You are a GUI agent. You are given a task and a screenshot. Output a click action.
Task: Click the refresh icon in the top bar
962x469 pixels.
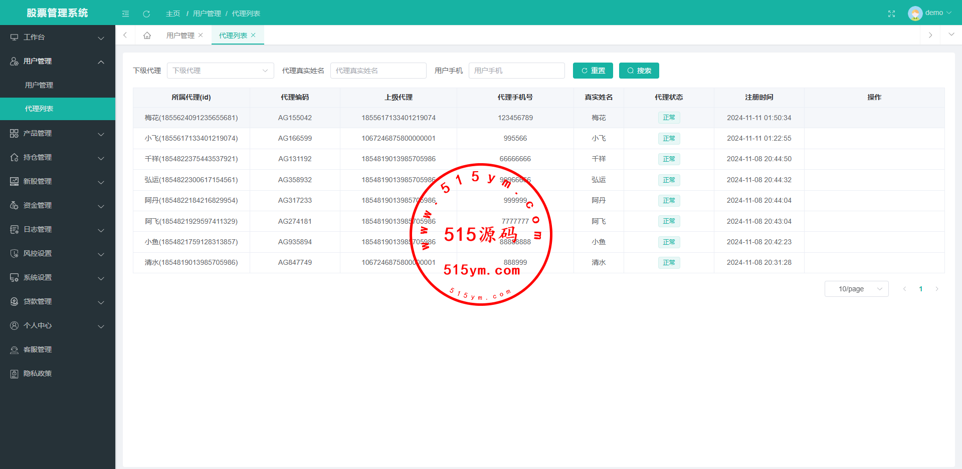pos(146,14)
